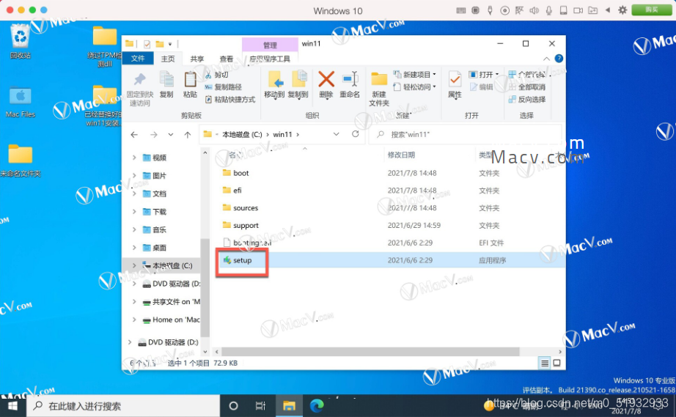Click the Paste ribbon icon
This screenshot has width=676, height=417.
tap(190, 85)
